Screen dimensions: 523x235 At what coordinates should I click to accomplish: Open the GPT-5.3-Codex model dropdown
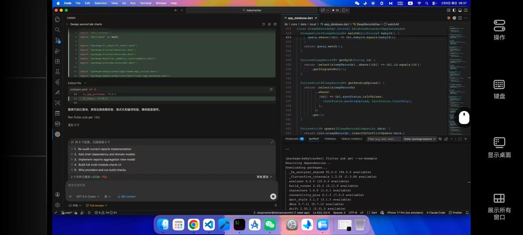click(87, 197)
